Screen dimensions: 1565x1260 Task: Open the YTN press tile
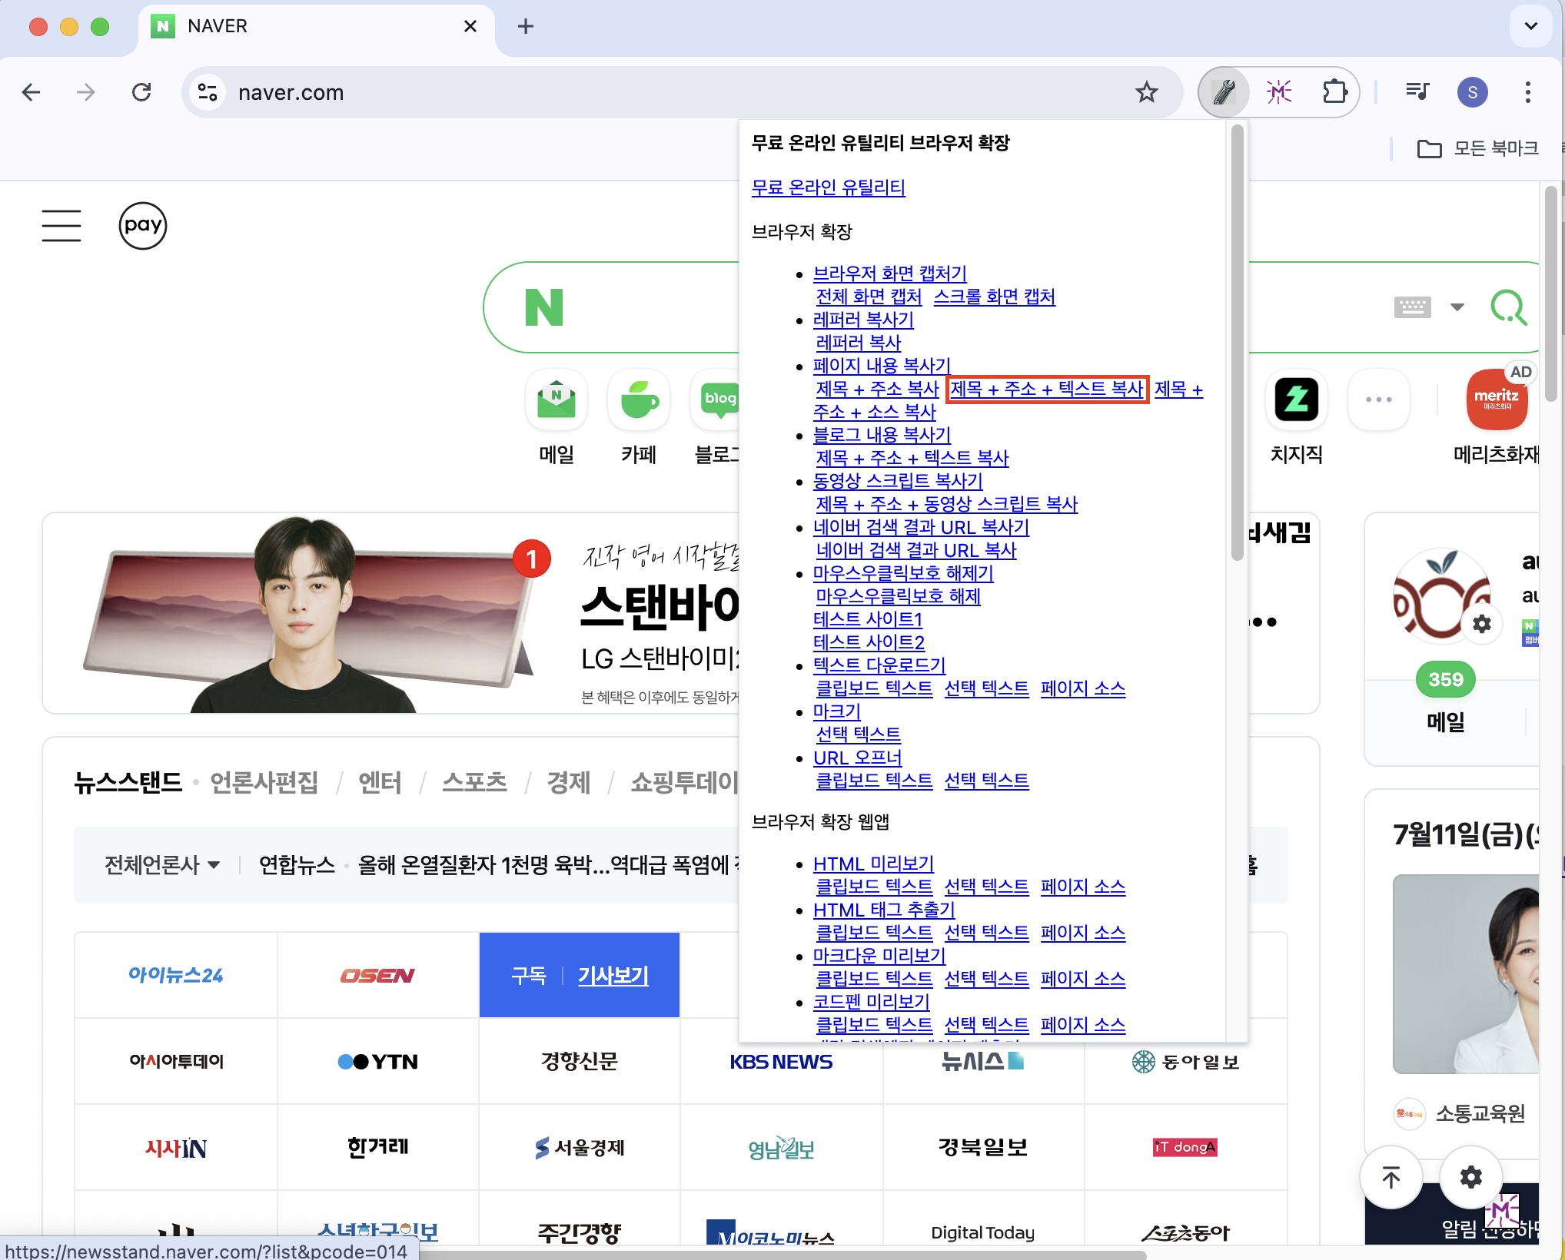tap(377, 1061)
